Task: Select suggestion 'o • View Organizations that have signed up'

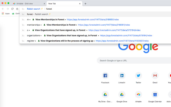Action: [x=95, y=30]
